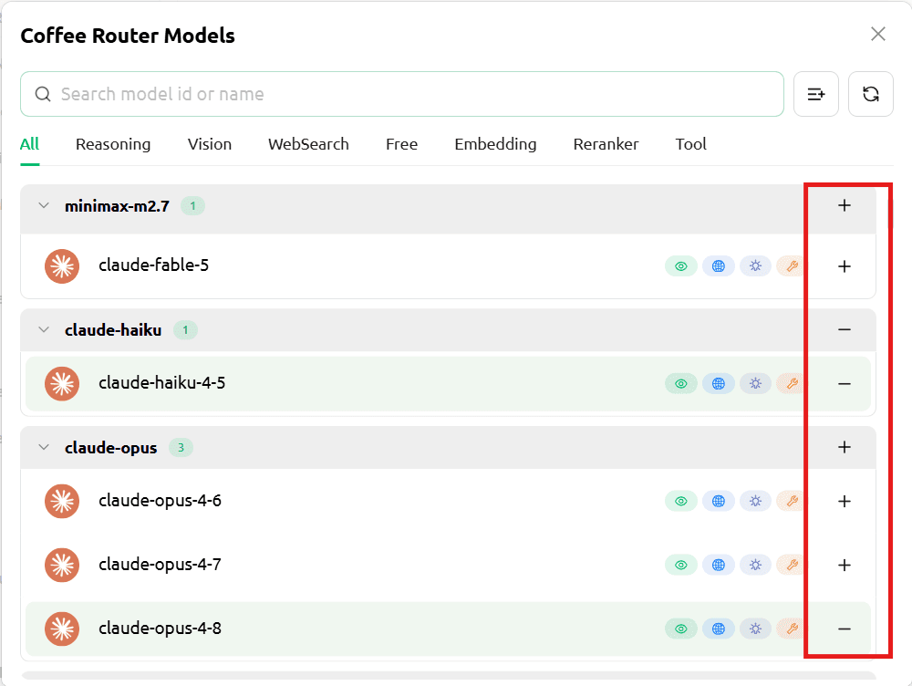Open the Free tab

(x=402, y=144)
